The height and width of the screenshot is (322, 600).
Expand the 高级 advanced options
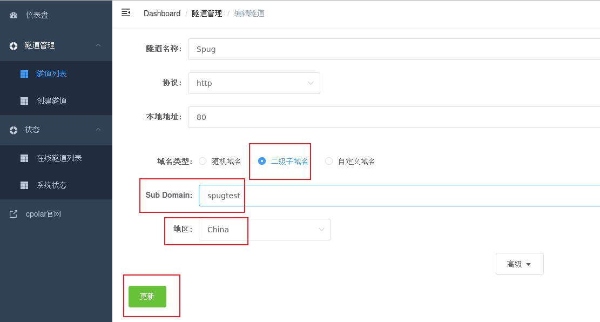(520, 264)
